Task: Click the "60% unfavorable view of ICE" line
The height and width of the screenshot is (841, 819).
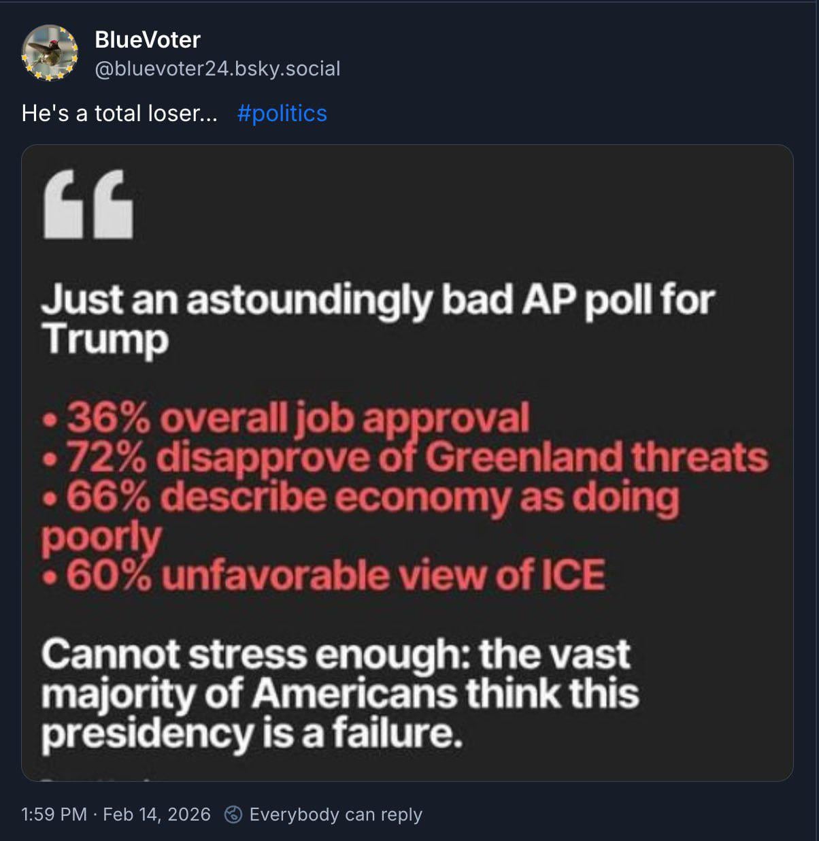Action: [x=324, y=575]
